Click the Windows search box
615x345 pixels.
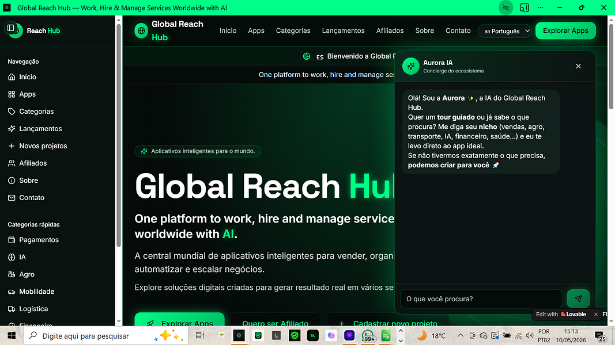(x=106, y=336)
